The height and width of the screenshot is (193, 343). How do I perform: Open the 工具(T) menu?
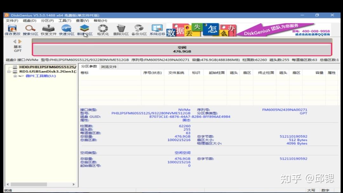pyautogui.click(x=65, y=21)
